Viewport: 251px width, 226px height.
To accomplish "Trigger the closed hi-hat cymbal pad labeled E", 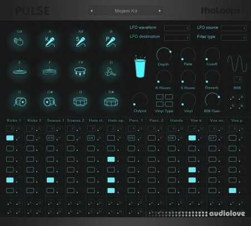I will coord(20,71).
